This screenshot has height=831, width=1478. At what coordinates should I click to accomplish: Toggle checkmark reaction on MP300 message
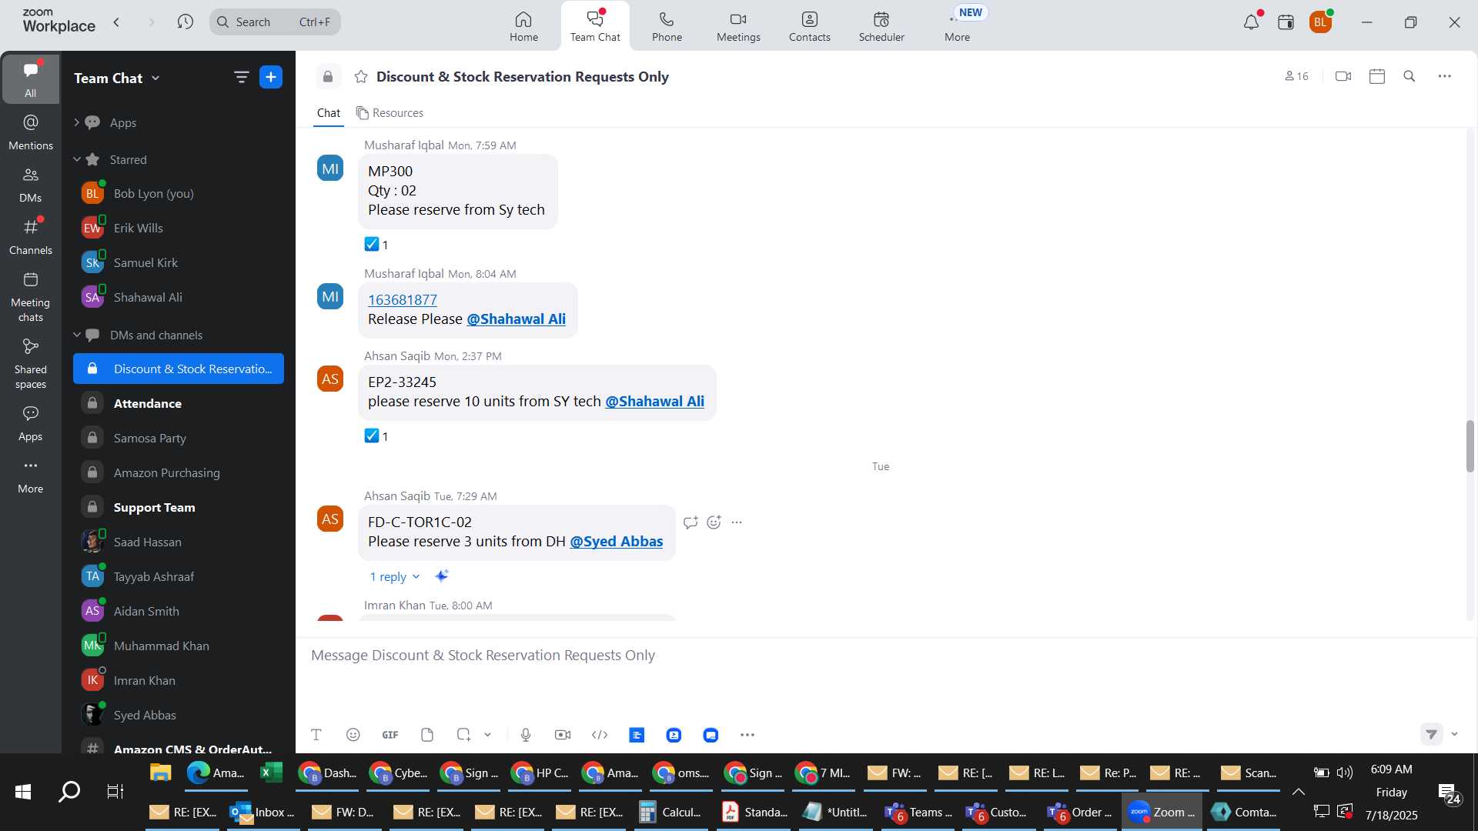point(376,245)
